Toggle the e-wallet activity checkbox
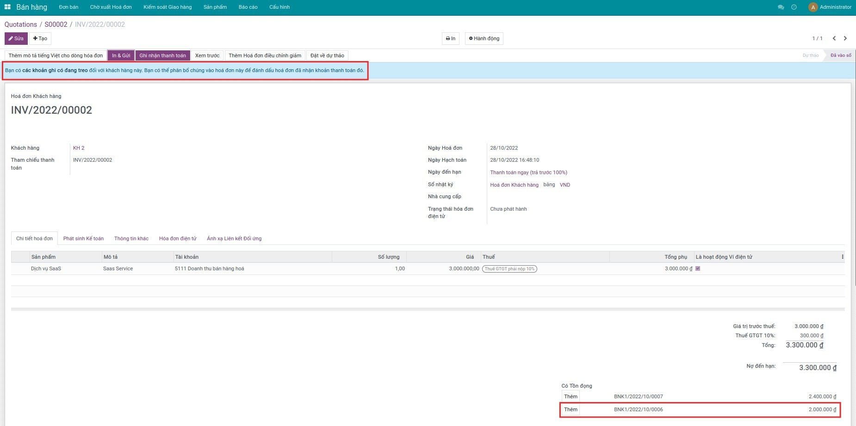 (x=698, y=268)
